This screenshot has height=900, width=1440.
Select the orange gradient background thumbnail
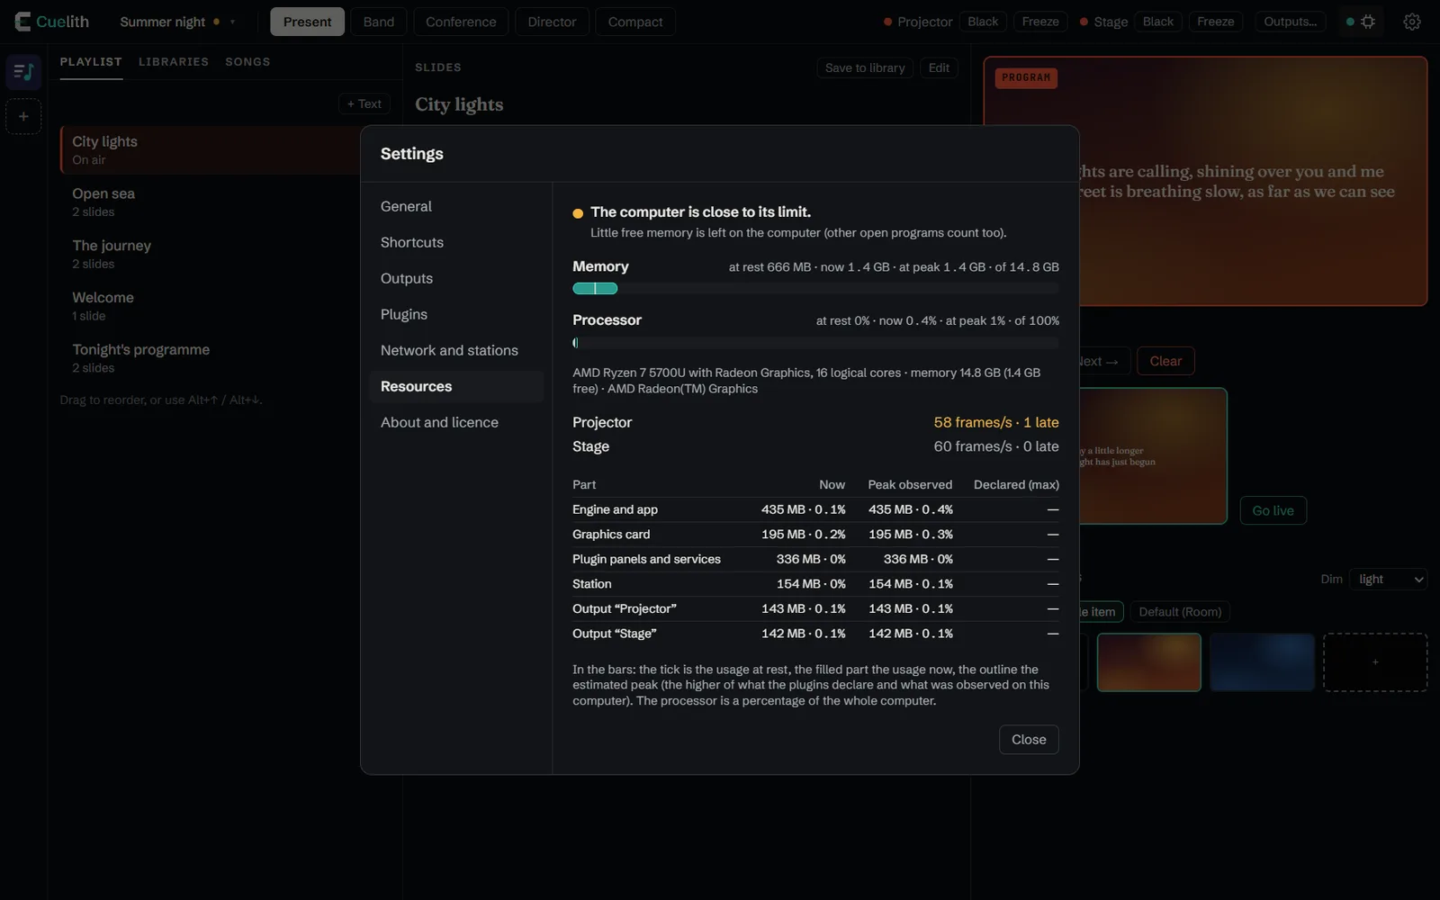pyautogui.click(x=1149, y=662)
